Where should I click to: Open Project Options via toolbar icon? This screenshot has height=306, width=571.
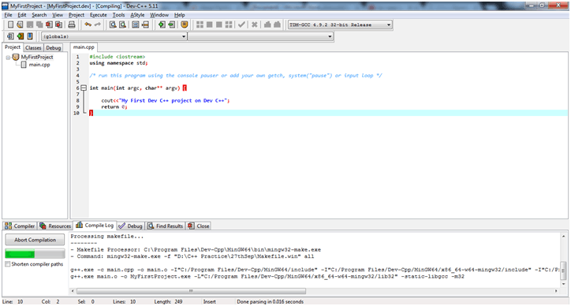pyautogui.click(x=185, y=24)
